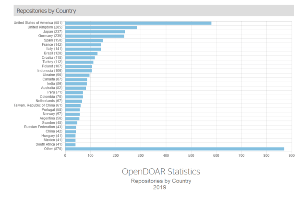Select the Spain (150) bar
The width and height of the screenshot is (300, 205).
(x=84, y=40)
